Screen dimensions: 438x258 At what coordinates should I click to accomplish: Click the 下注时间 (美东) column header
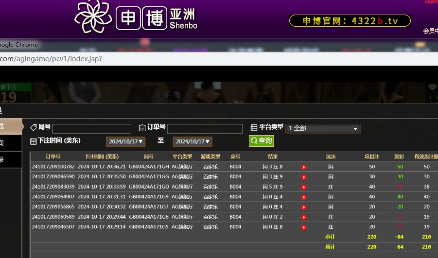pos(102,157)
